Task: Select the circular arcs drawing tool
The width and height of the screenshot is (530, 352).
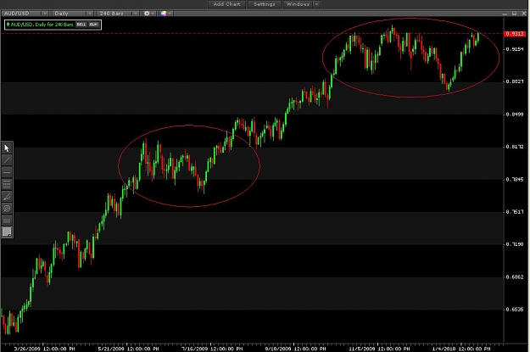Action: (x=7, y=209)
